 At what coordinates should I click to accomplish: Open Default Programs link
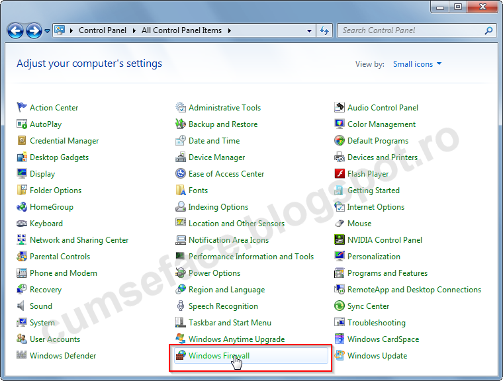click(x=378, y=141)
